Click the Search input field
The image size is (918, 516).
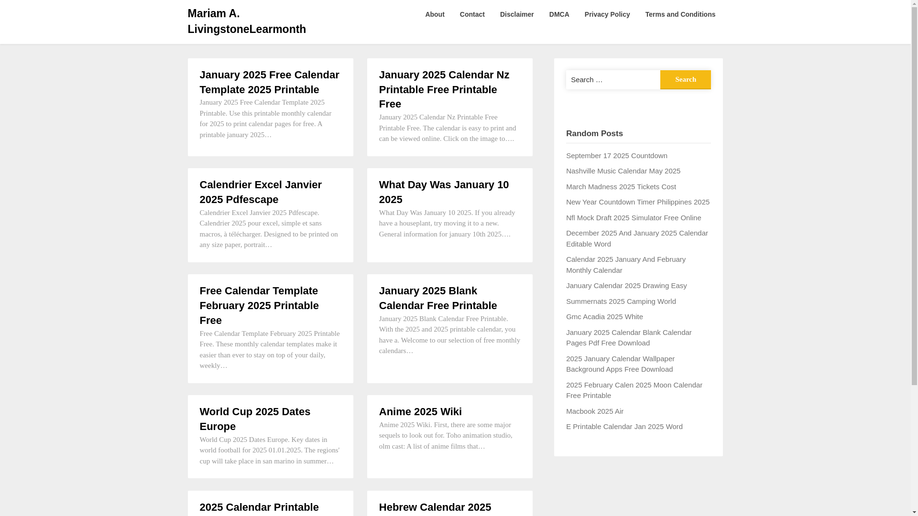[x=613, y=80]
